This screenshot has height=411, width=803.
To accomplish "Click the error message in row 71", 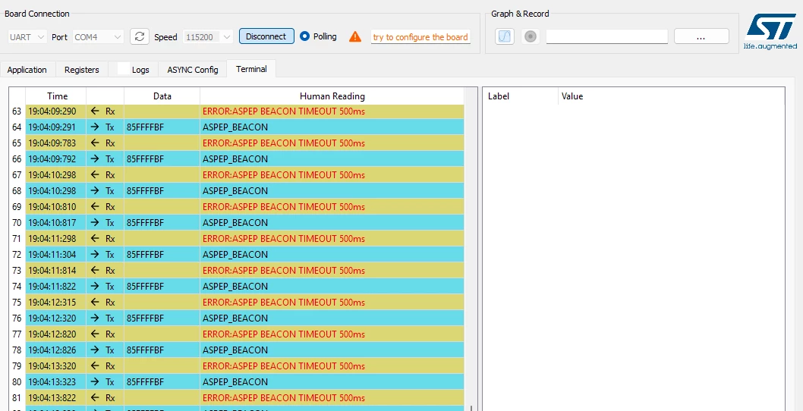I will tap(284, 239).
